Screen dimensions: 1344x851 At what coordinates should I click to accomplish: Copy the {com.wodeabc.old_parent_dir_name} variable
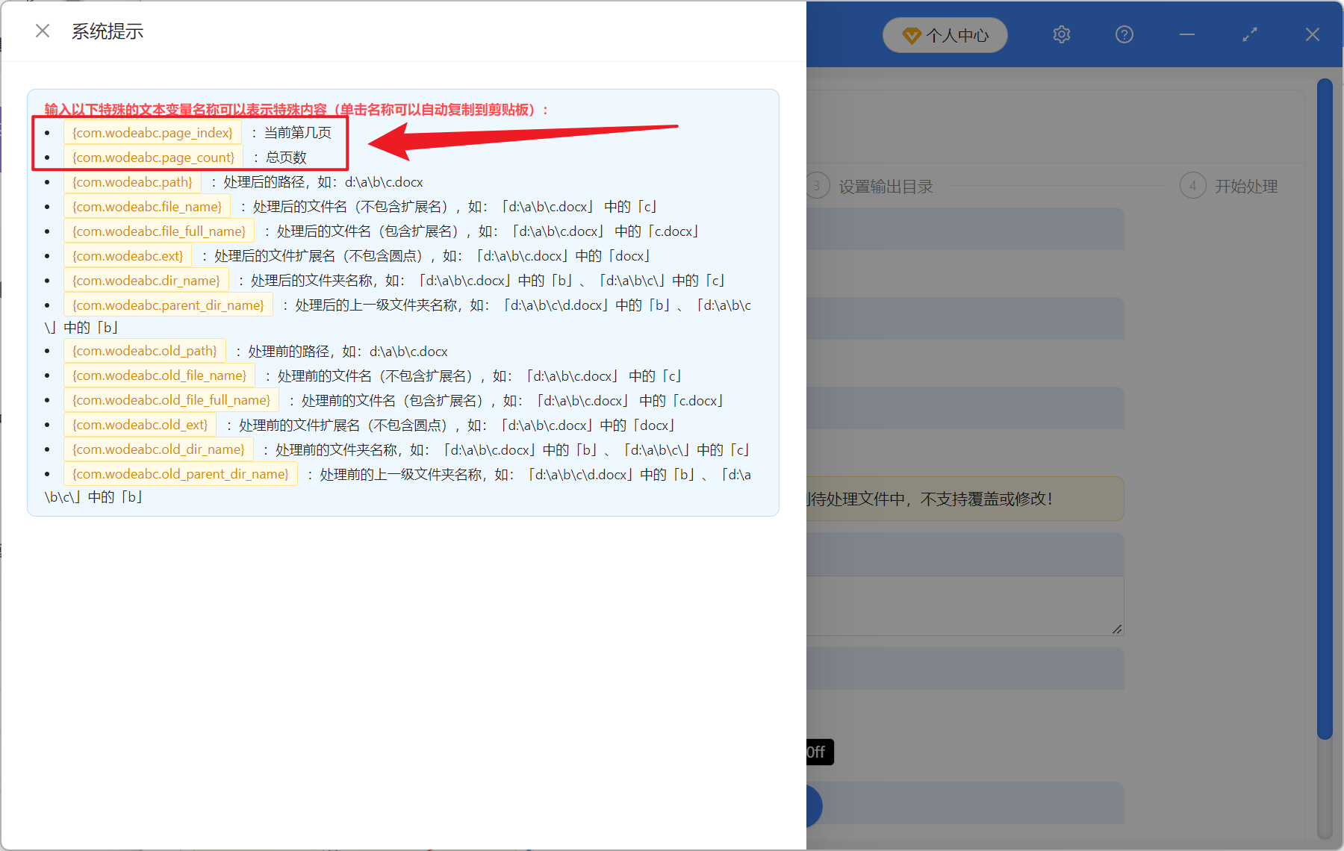point(180,473)
